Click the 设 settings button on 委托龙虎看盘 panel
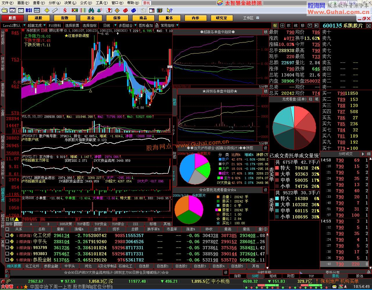Viewport: 372px width, 290px height. (x=266, y=190)
